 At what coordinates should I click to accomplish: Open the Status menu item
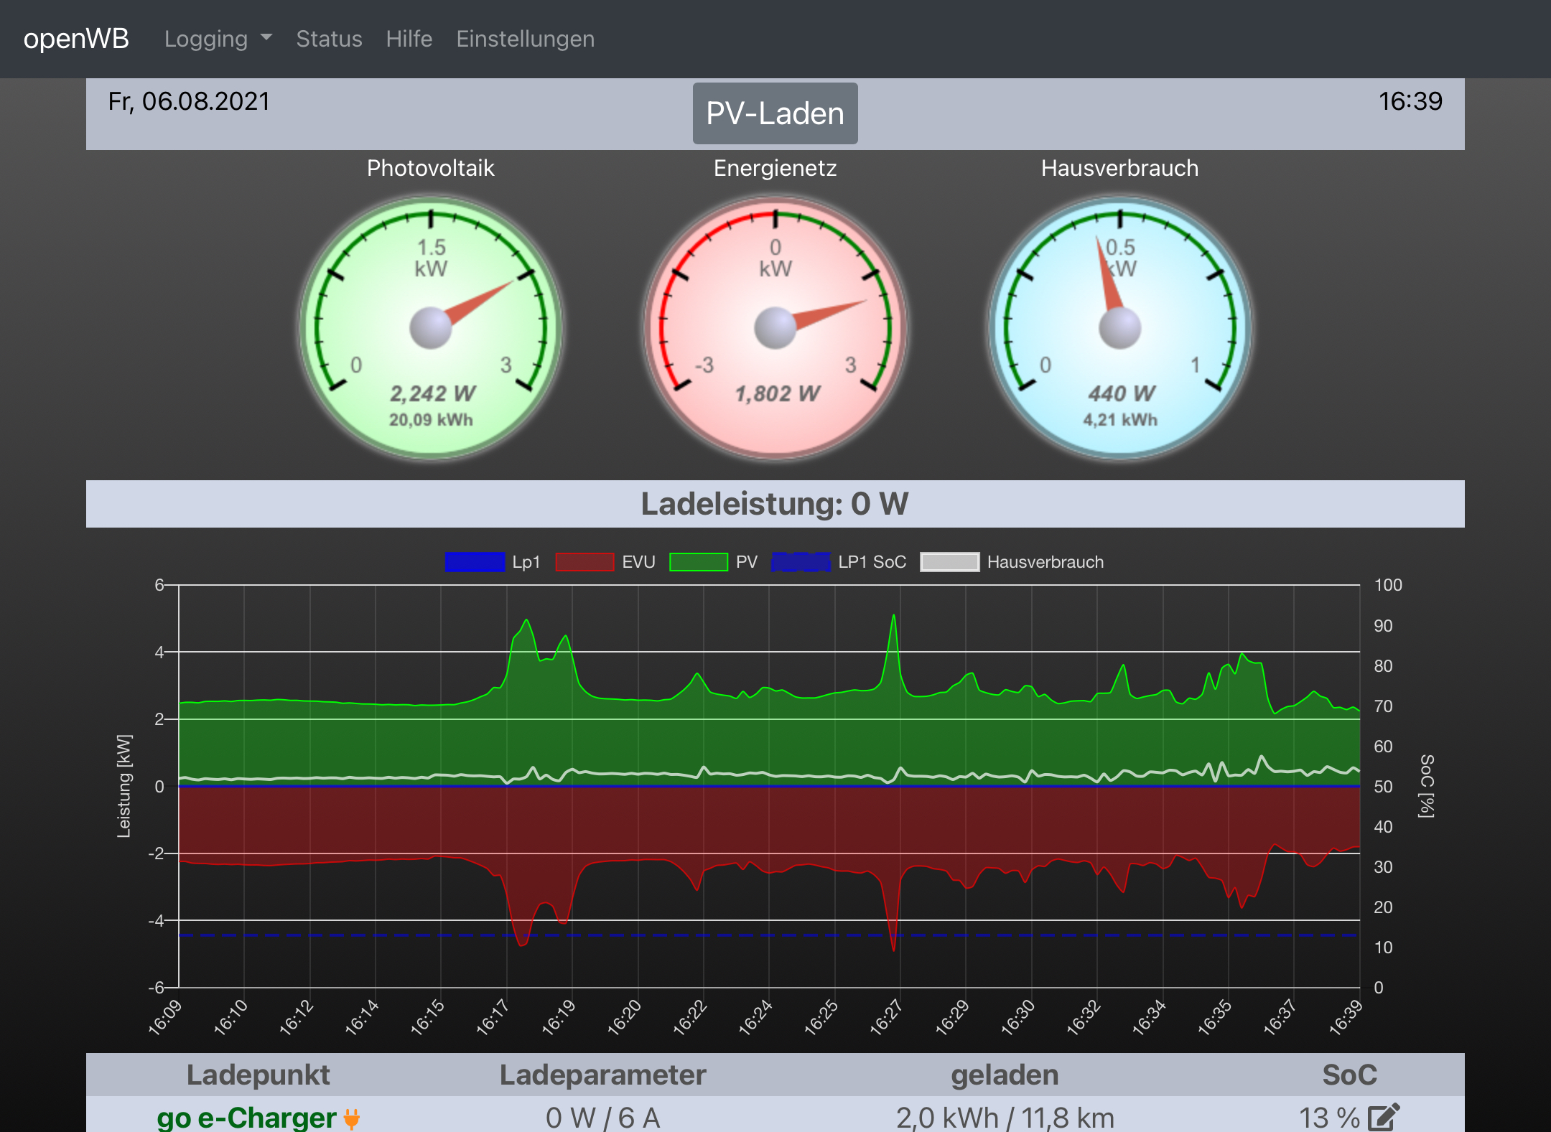click(x=329, y=39)
